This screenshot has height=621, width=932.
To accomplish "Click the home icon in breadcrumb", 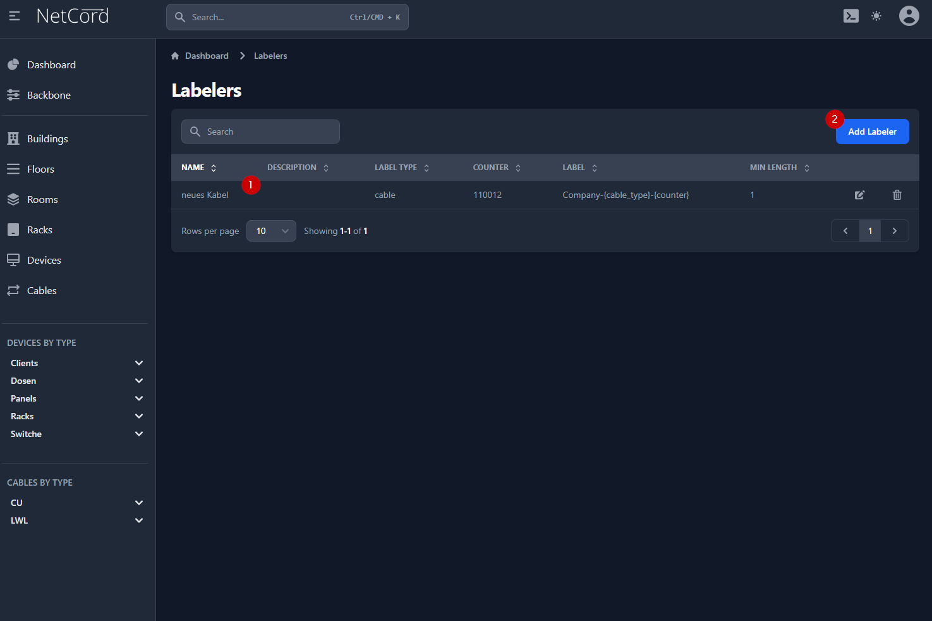I will click(175, 56).
